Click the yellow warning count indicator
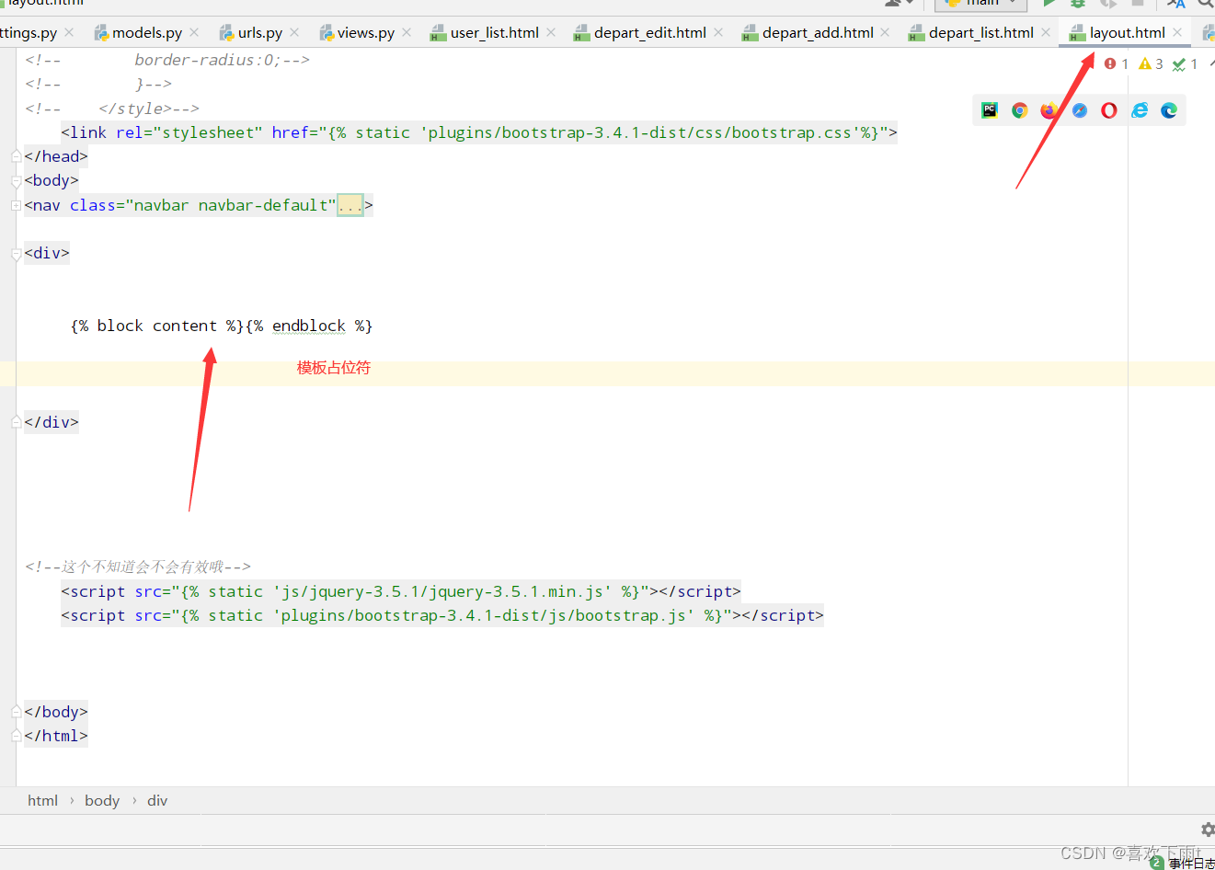Viewport: 1215px width, 870px height. (1151, 63)
